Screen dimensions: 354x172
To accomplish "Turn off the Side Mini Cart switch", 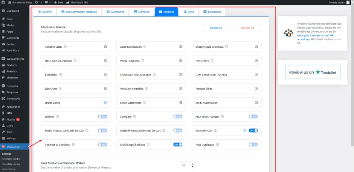I will click(253, 131).
